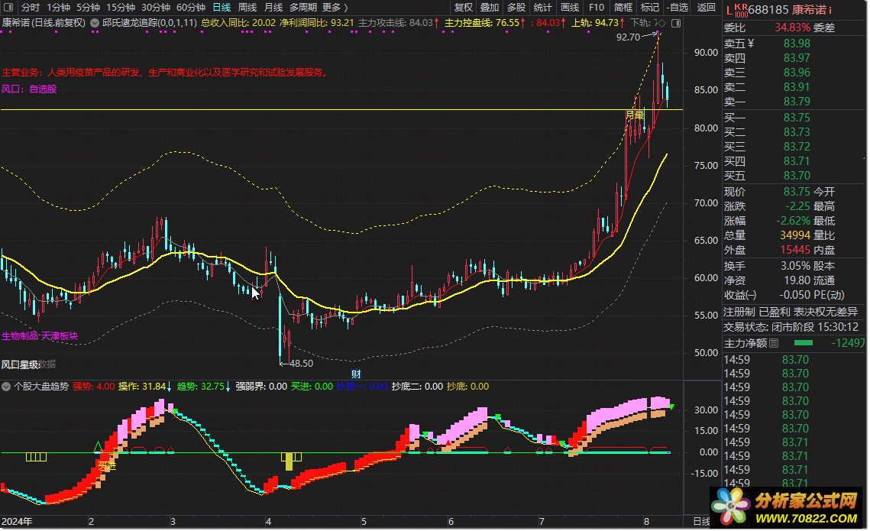
Task: Switch to the 分时 chart tab
Action: pyautogui.click(x=30, y=7)
